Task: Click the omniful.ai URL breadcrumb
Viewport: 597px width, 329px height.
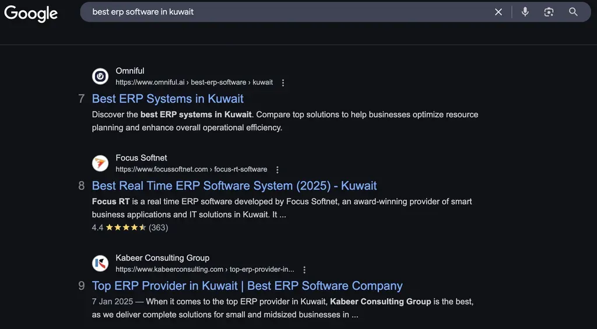Action: 194,82
